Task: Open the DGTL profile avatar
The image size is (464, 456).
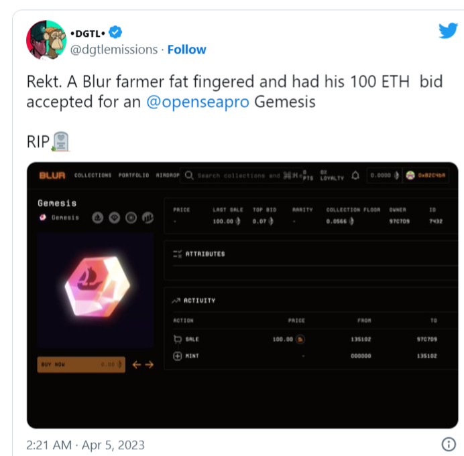Action: 46,40
